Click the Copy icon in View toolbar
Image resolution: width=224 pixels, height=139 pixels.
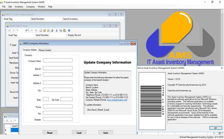click(x=60, y=30)
